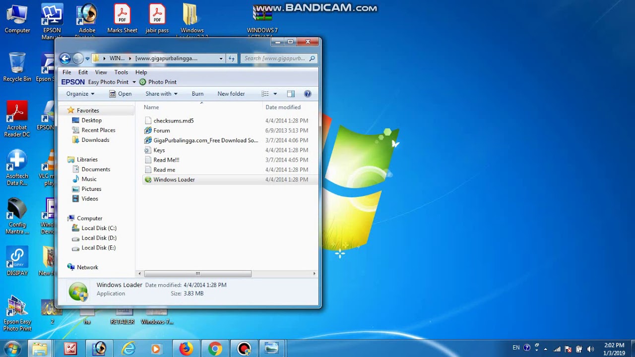Open the Music library
This screenshot has width=635, height=357.
pyautogui.click(x=89, y=179)
